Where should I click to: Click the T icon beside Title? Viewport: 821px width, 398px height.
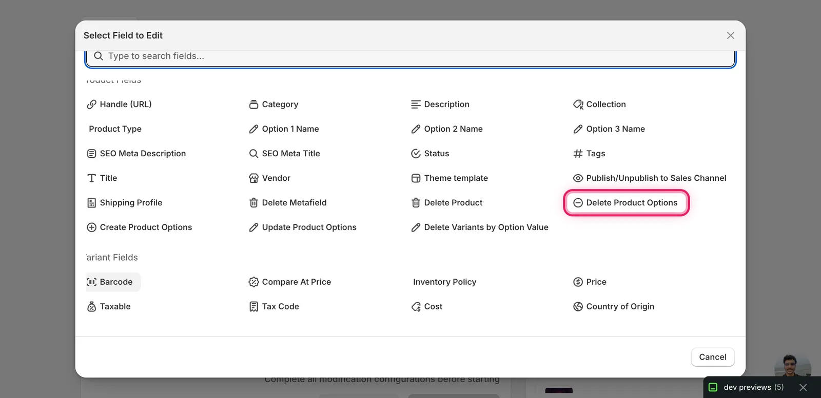[91, 178]
